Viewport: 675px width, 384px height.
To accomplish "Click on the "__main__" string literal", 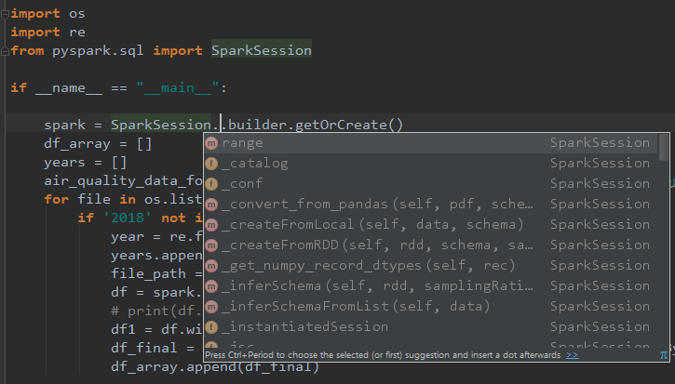I will (180, 88).
